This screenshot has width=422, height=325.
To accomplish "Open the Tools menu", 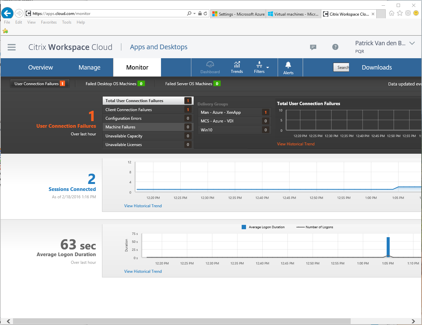I will (x=67, y=22).
